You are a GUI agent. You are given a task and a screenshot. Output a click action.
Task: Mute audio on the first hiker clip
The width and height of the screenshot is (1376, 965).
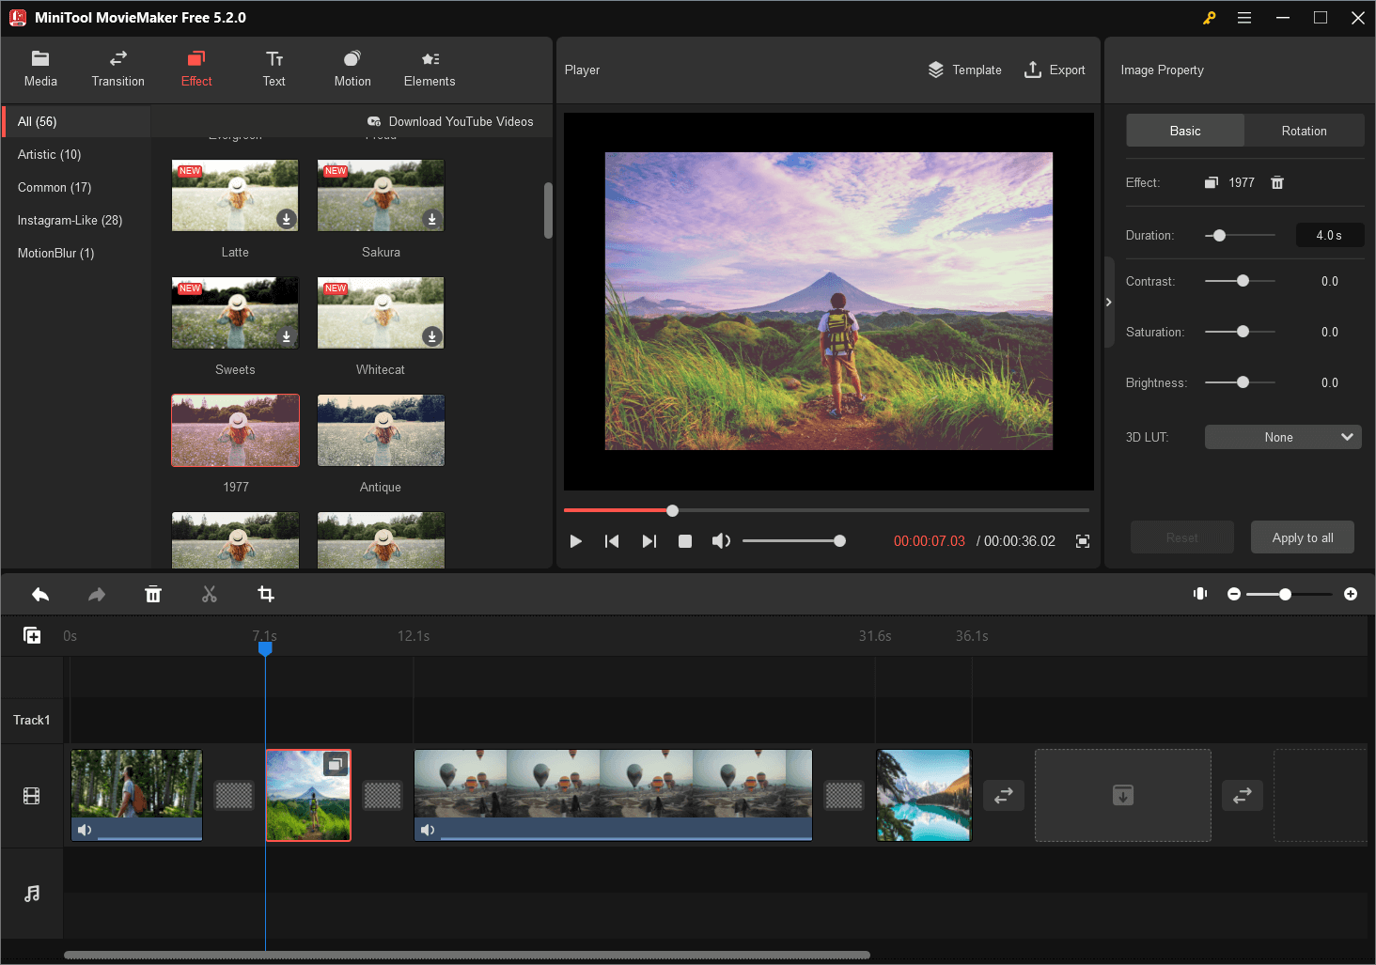85,830
